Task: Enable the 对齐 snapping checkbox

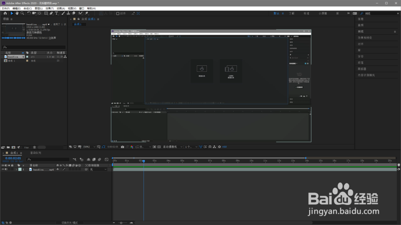Action: tap(117, 14)
